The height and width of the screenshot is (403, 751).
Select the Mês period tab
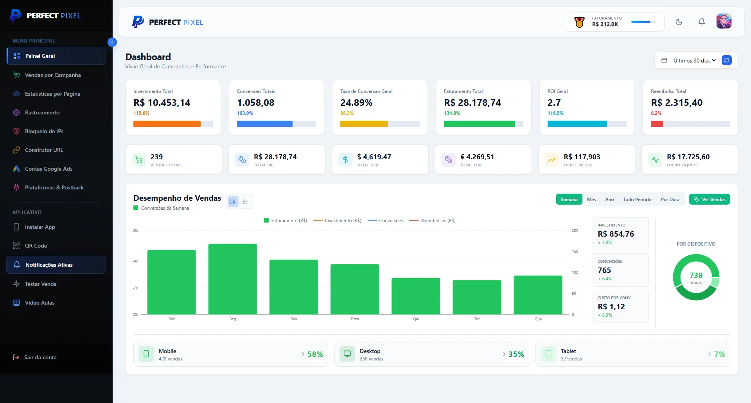click(x=591, y=200)
